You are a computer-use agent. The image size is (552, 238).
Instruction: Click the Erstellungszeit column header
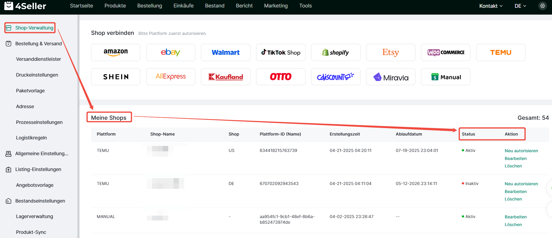click(x=345, y=134)
